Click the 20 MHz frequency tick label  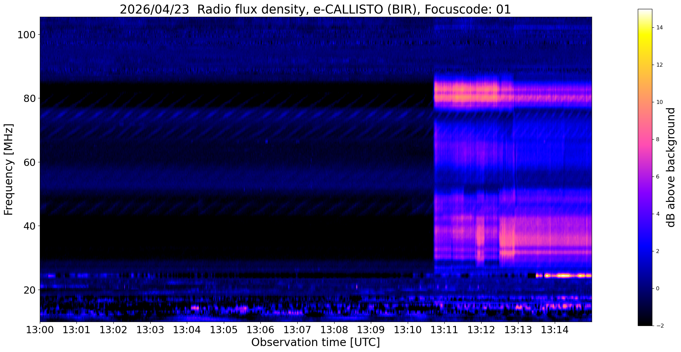point(29,290)
